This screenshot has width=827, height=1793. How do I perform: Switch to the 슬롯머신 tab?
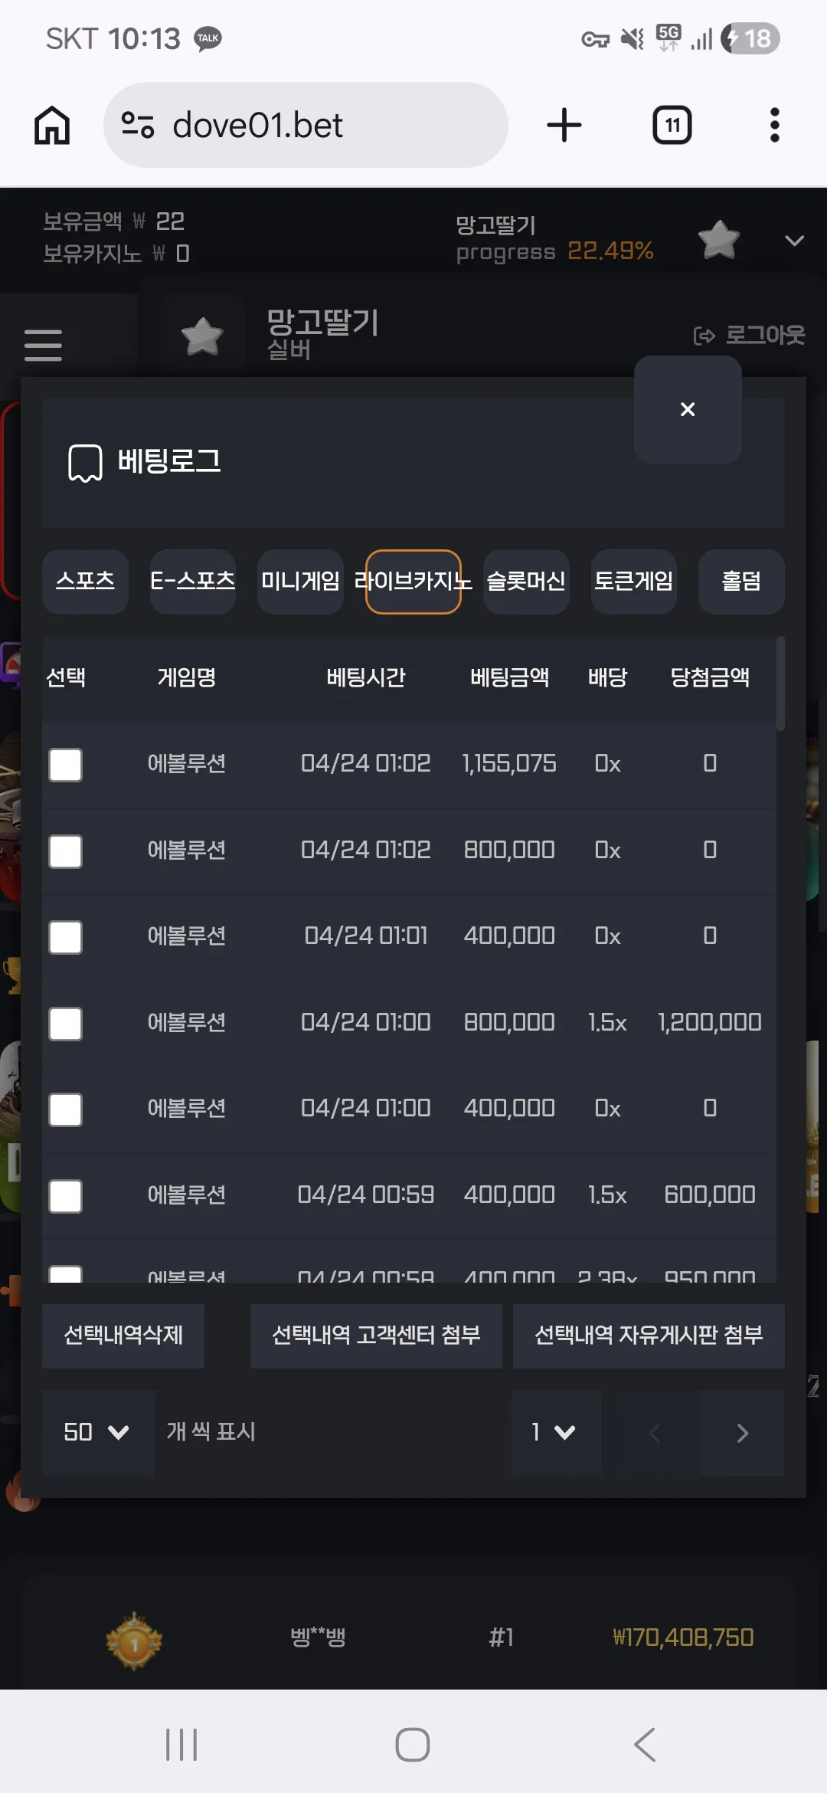(x=526, y=582)
